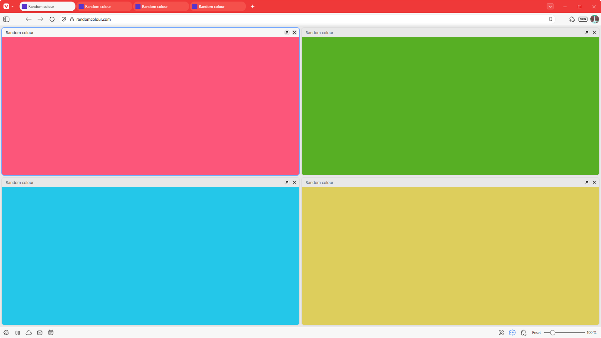The image size is (601, 338).
Task: Click the Reset zoom button
Action: coord(537,333)
